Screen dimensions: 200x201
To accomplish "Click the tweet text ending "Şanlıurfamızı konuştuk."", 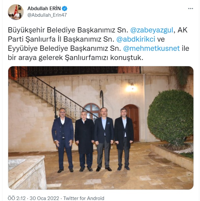I will [x=99, y=44].
